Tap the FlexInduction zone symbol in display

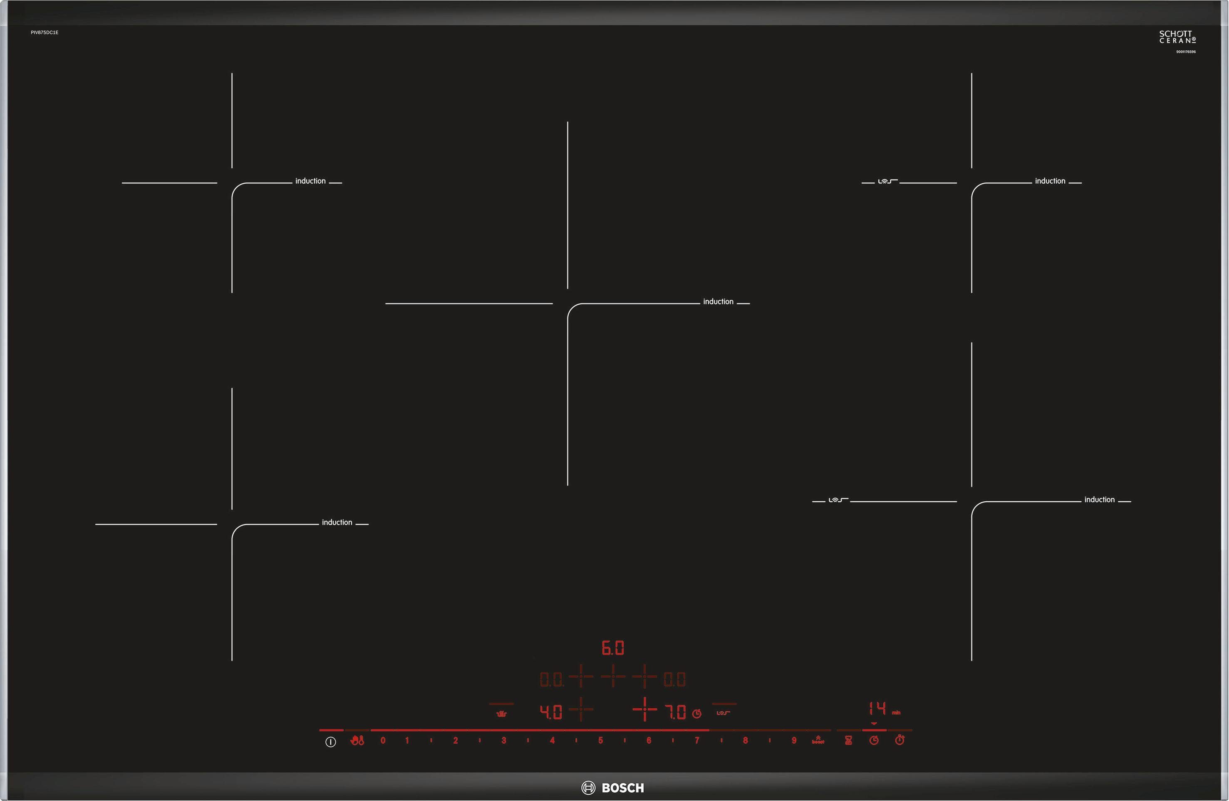tap(724, 713)
